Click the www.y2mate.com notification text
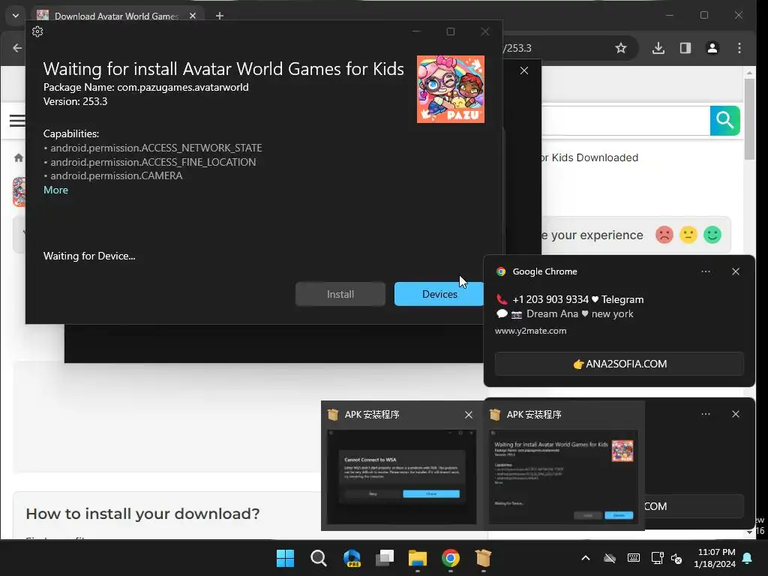The width and height of the screenshot is (768, 576). pyautogui.click(x=530, y=331)
